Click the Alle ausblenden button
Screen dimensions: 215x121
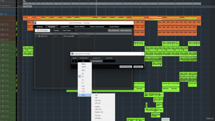click(x=126, y=31)
